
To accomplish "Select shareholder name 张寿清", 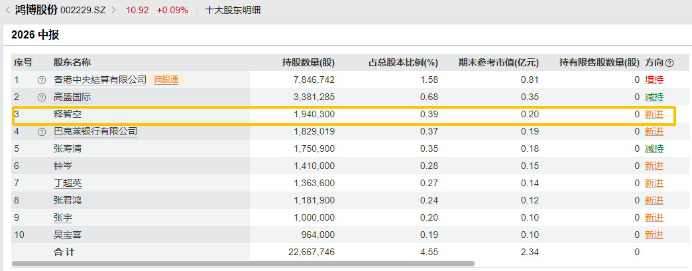I will [x=68, y=148].
